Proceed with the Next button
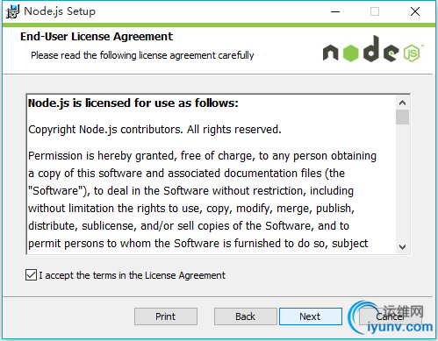Screen dimensions: 438x341 [311, 316]
